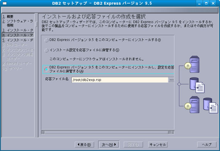Click the bottom server with CD icon
The height and width of the screenshot is (151, 220).
pyautogui.click(x=192, y=105)
